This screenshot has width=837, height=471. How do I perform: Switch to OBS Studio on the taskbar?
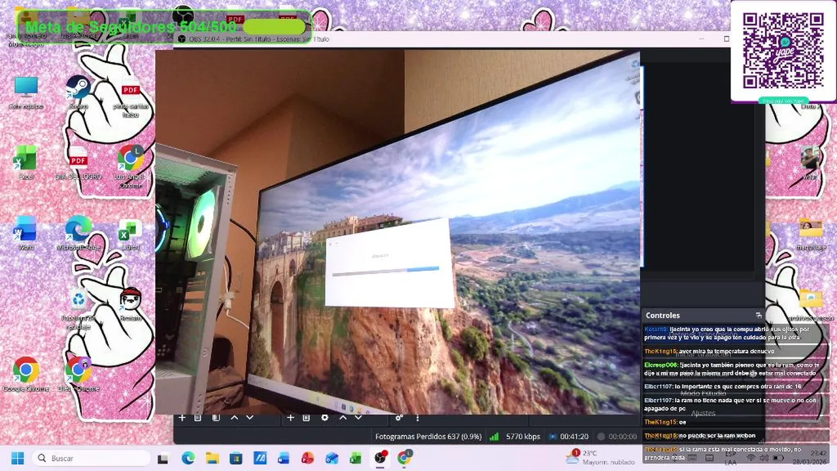click(x=380, y=458)
